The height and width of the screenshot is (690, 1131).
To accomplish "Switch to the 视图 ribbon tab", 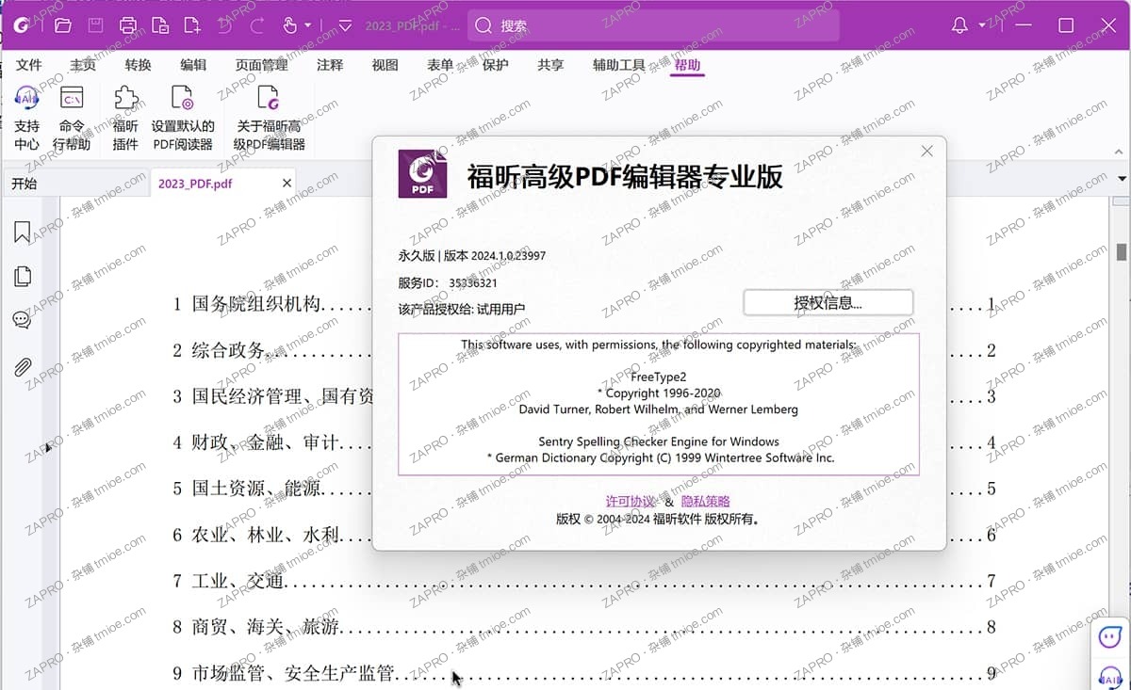I will 385,65.
